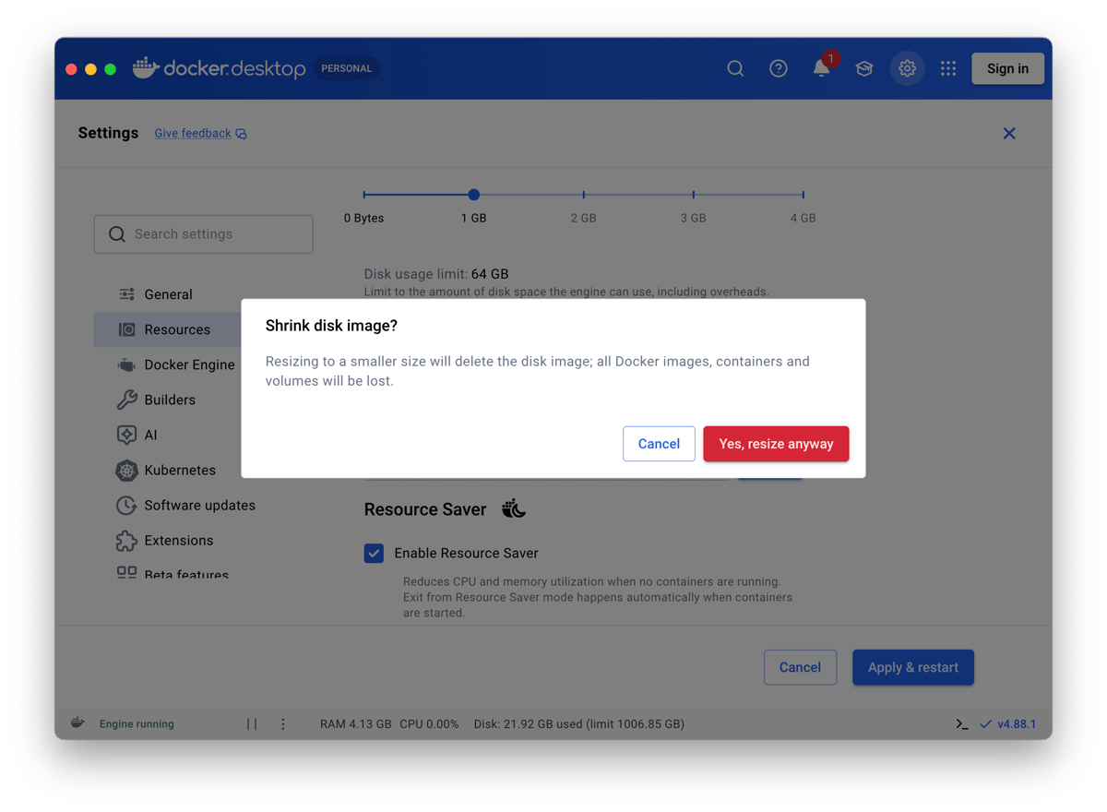Open the help question mark icon

[779, 68]
